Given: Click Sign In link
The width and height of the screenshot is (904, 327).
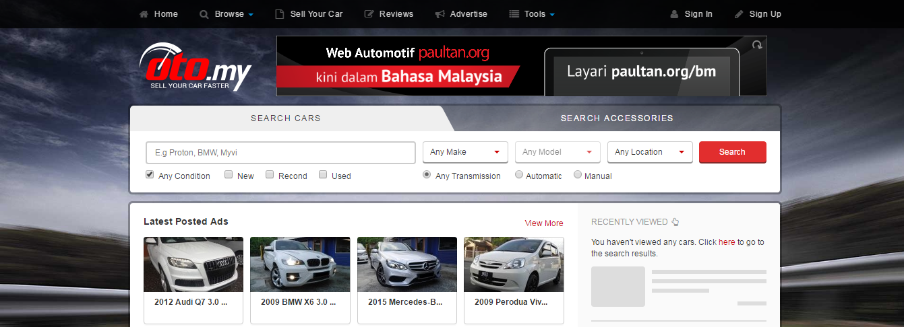Looking at the screenshot, I should (698, 14).
